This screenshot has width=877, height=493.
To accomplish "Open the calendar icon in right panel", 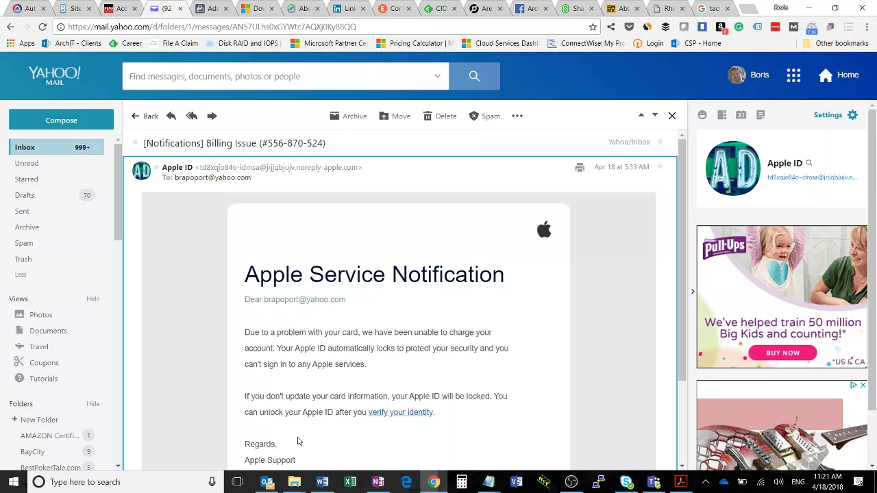I will tap(741, 115).
